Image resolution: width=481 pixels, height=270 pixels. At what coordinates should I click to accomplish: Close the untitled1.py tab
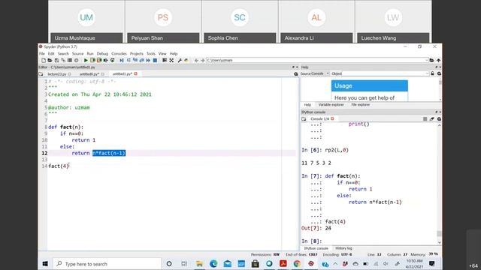pyautogui.click(x=135, y=74)
